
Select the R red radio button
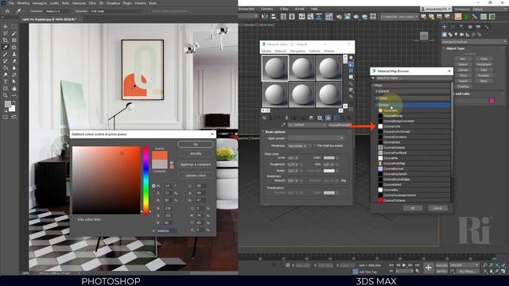click(153, 208)
